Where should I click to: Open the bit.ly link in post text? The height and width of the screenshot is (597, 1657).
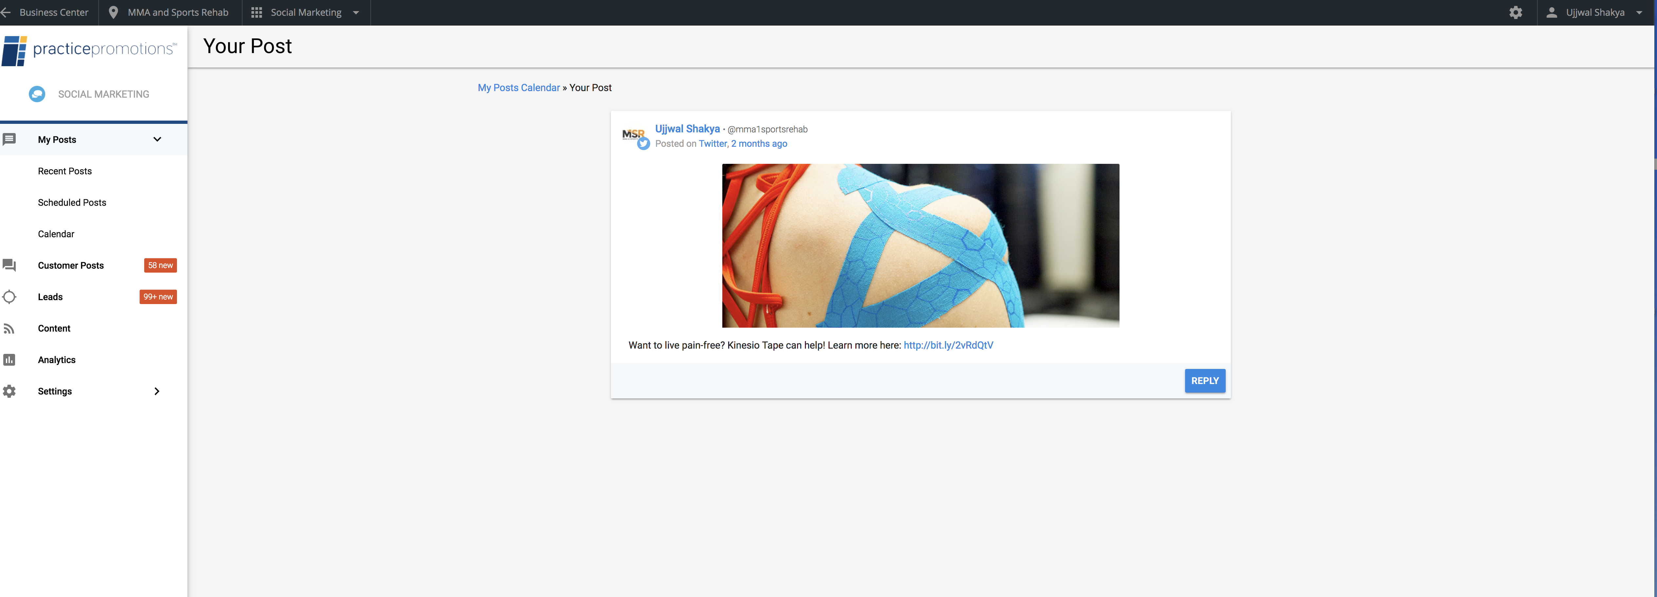(948, 345)
